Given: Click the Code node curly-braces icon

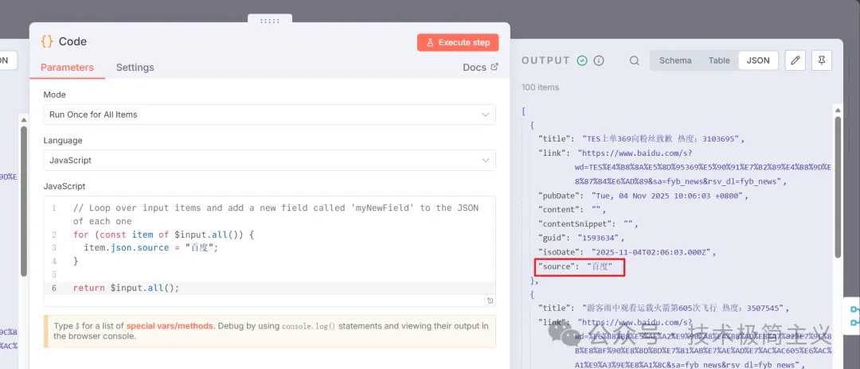Looking at the screenshot, I should point(47,41).
